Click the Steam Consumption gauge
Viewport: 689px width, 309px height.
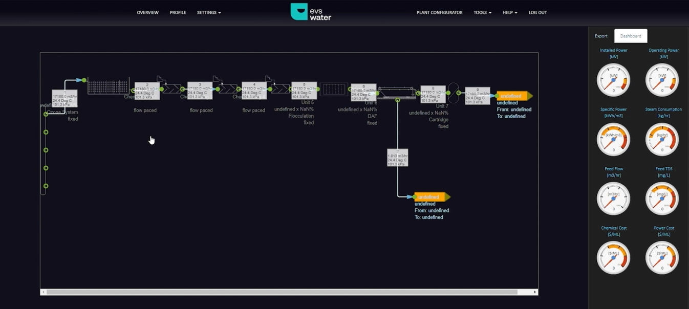click(x=662, y=139)
